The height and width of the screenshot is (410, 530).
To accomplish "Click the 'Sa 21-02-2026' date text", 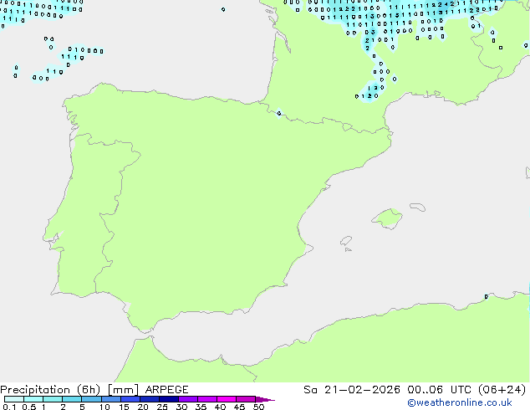I will pos(352,390).
